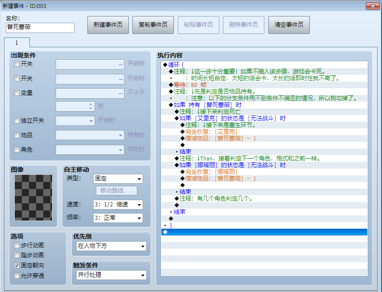The height and width of the screenshot is (292, 382).
Task: Uncheck the 固定朝向 option
Action: point(16,265)
